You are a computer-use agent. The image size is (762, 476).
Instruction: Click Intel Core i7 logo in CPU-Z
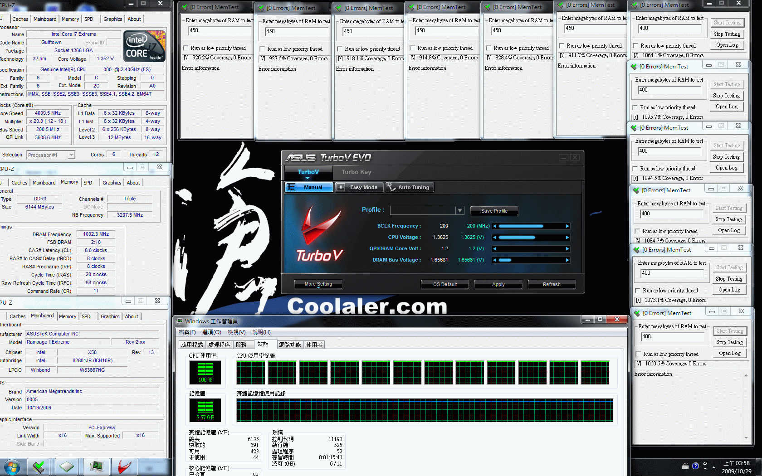click(x=144, y=47)
